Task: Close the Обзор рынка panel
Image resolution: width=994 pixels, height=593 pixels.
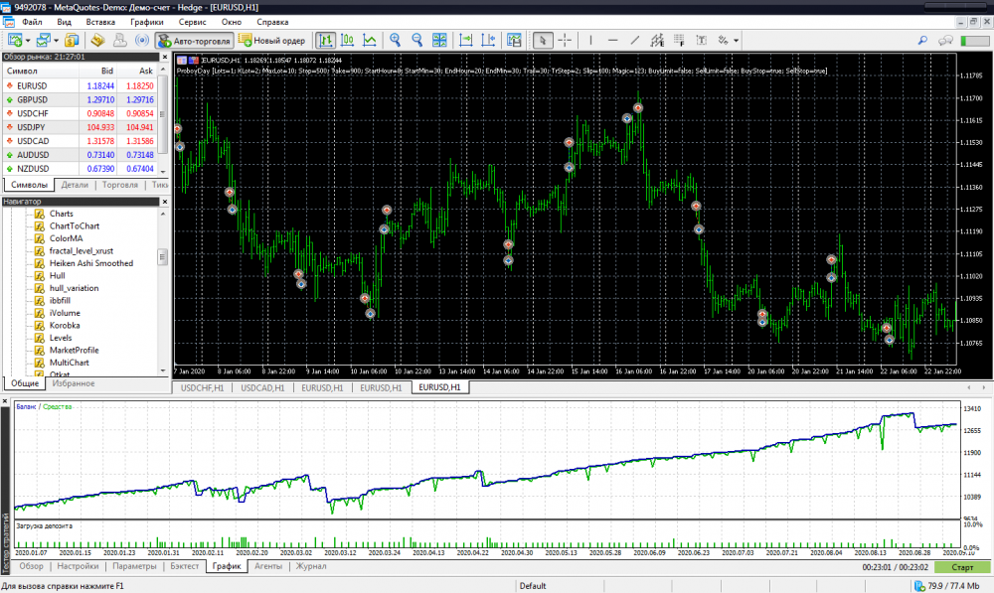Action: 165,57
